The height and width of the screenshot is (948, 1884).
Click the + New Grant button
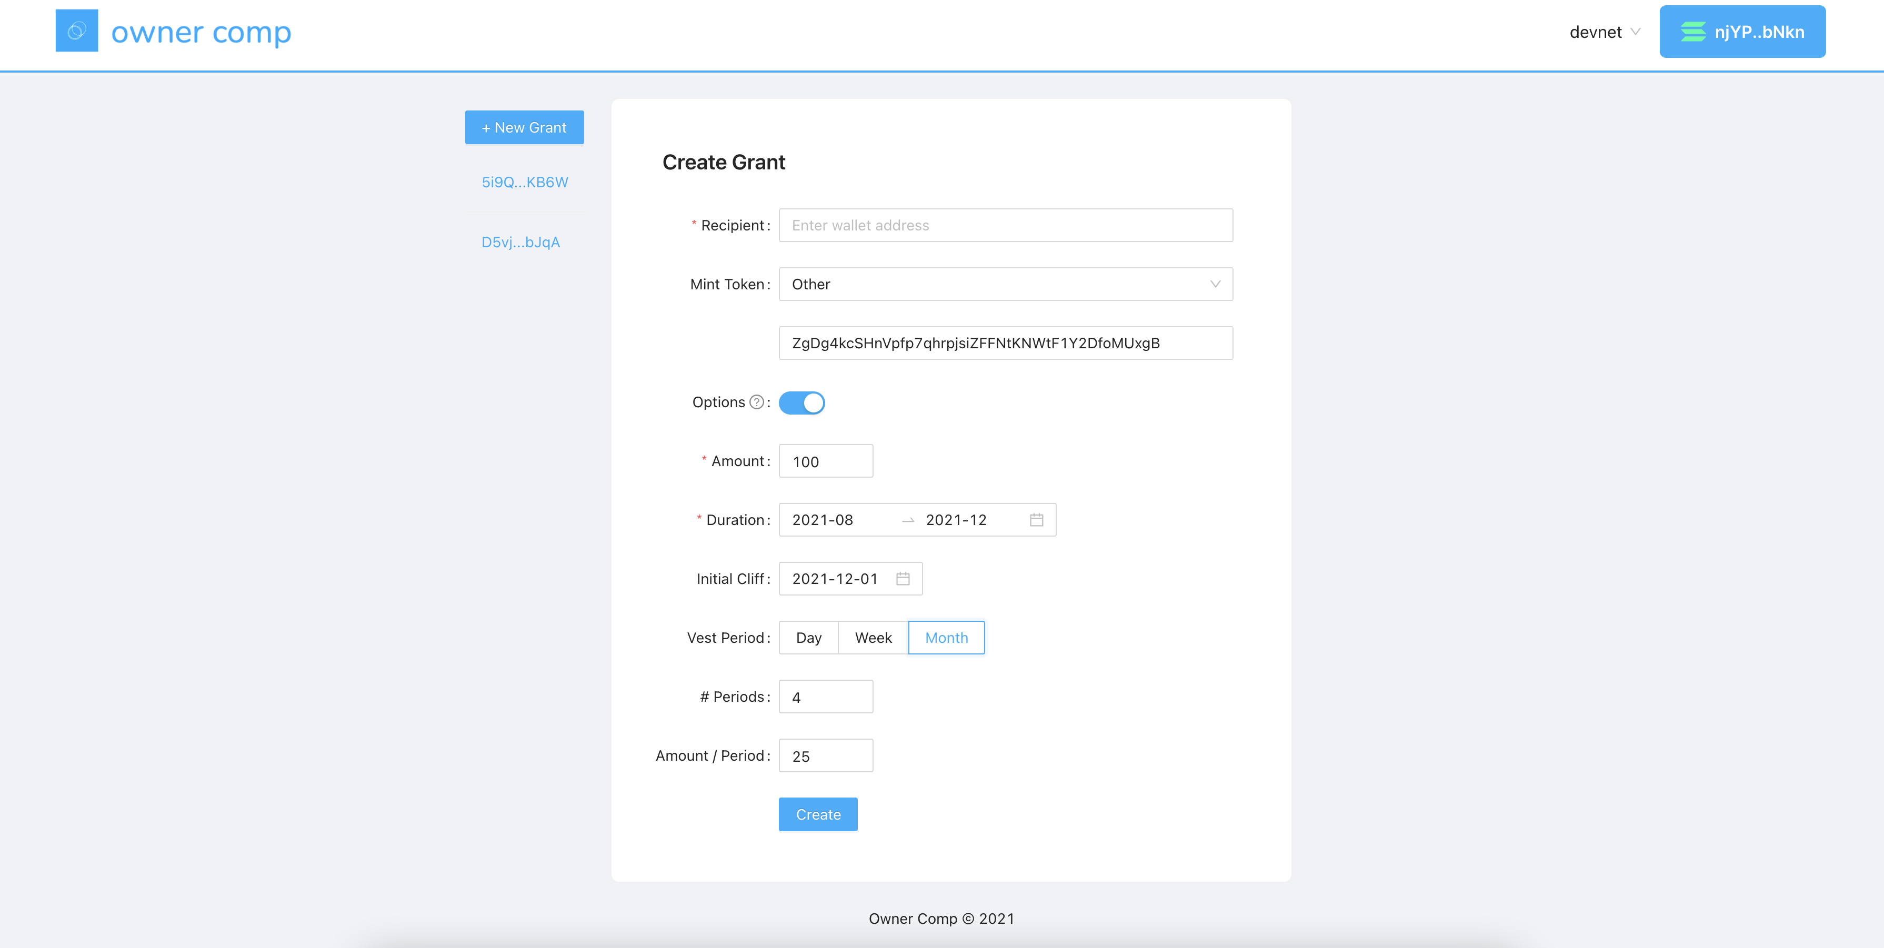[524, 127]
